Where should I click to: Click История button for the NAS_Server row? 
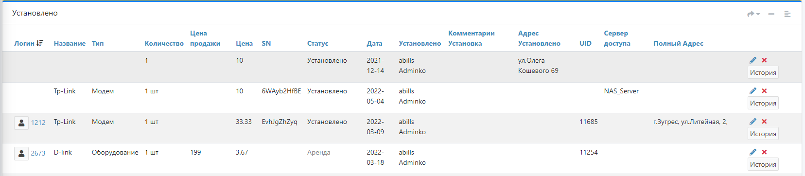[x=763, y=103]
